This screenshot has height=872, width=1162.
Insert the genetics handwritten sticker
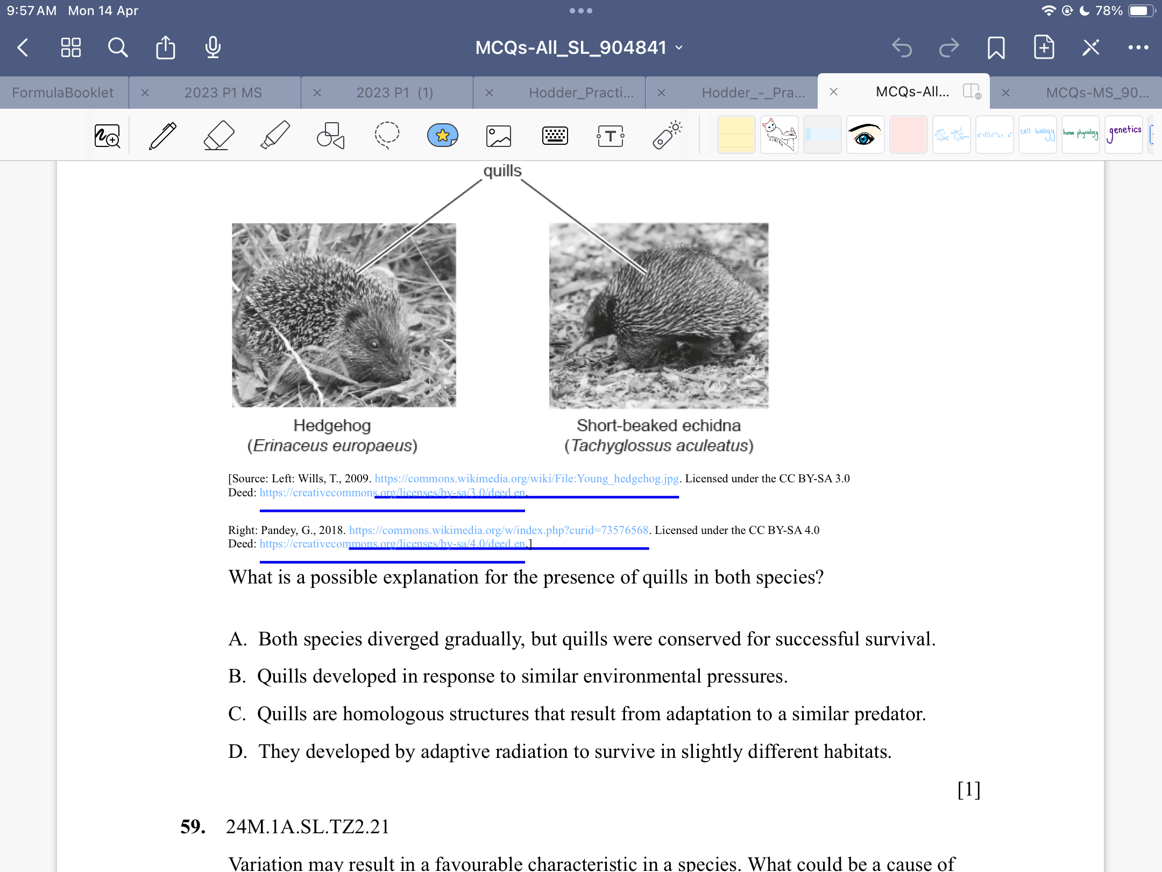click(1123, 135)
